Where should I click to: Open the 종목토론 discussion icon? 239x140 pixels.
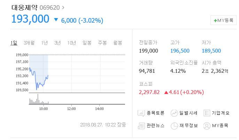pyautogui.click(x=141, y=113)
